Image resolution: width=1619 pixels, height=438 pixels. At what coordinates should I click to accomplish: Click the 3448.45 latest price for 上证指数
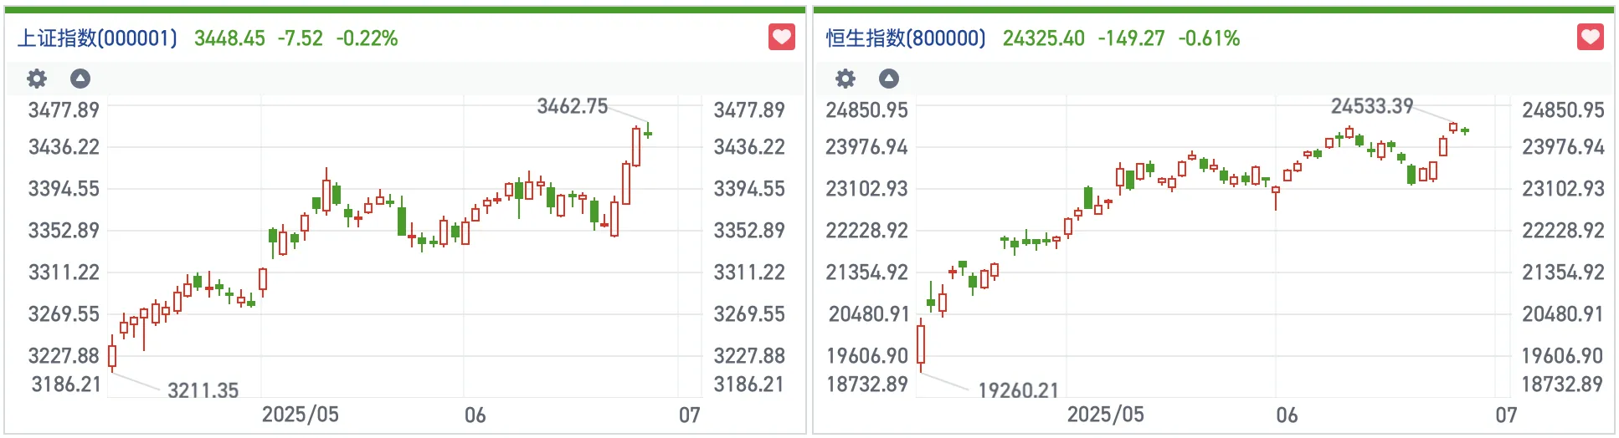pyautogui.click(x=229, y=38)
